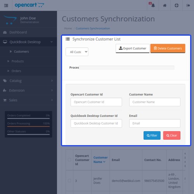Focus the Email filter input field
This screenshot has width=194, height=194.
point(155,123)
